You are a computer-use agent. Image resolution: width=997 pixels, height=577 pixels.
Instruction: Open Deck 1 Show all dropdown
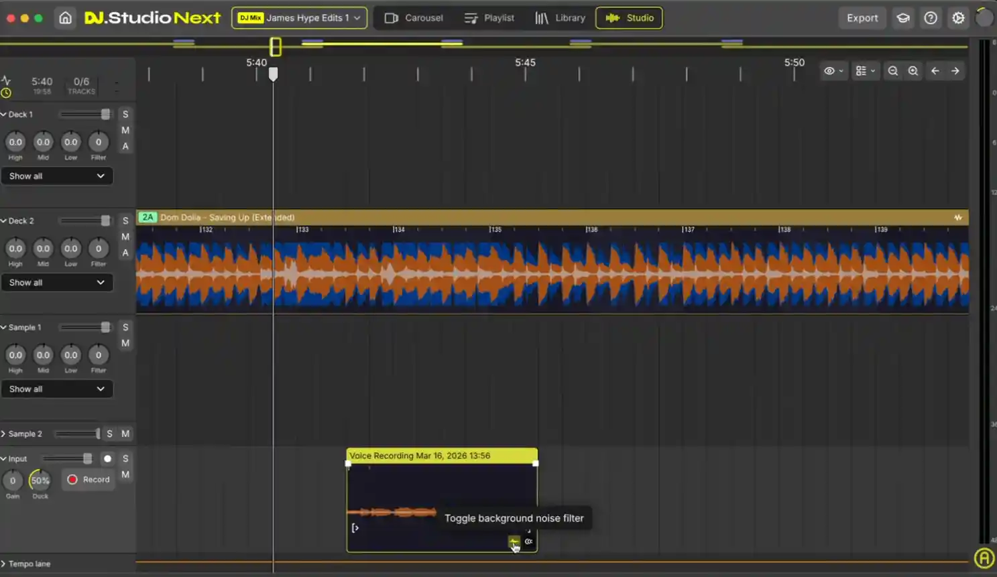coord(57,176)
